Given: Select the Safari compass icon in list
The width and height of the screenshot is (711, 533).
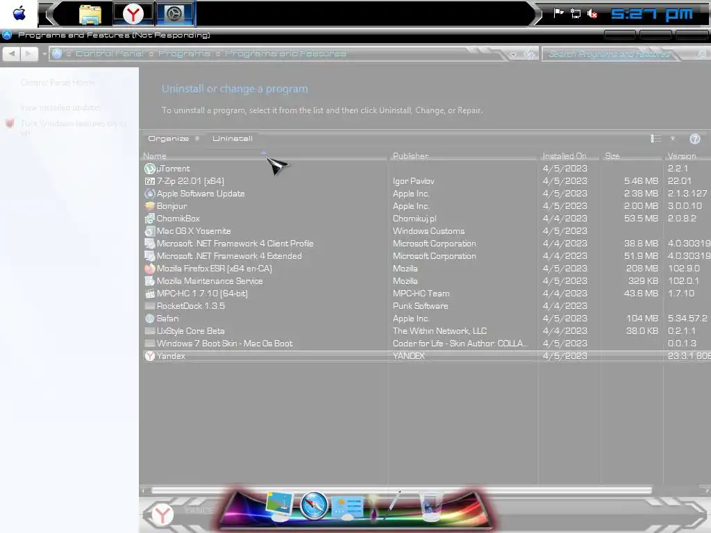Looking at the screenshot, I should pyautogui.click(x=150, y=319).
